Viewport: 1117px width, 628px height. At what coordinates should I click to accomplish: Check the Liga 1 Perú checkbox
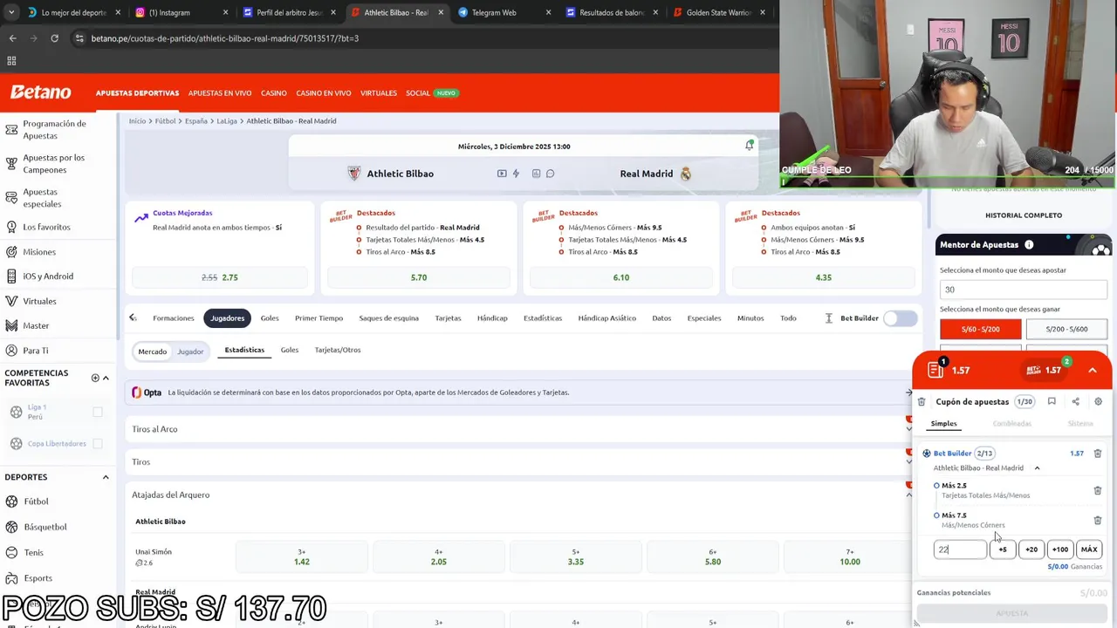pos(98,412)
